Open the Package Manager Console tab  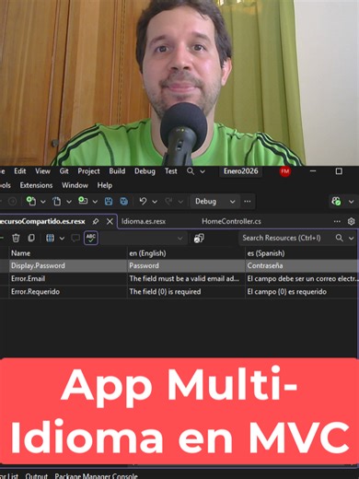96,476
